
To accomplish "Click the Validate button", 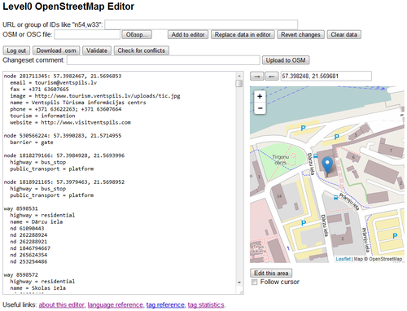I will (97, 50).
